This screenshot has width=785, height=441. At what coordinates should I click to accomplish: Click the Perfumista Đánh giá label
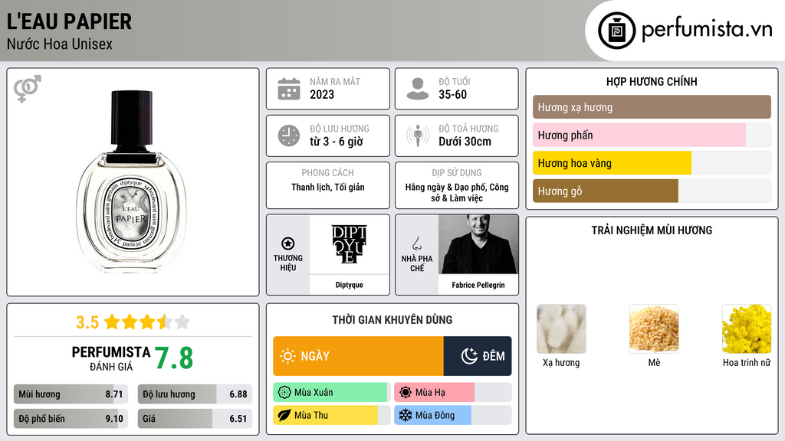coord(110,358)
